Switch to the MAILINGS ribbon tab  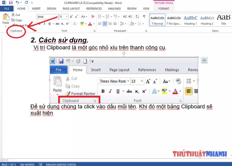(x=114, y=9)
